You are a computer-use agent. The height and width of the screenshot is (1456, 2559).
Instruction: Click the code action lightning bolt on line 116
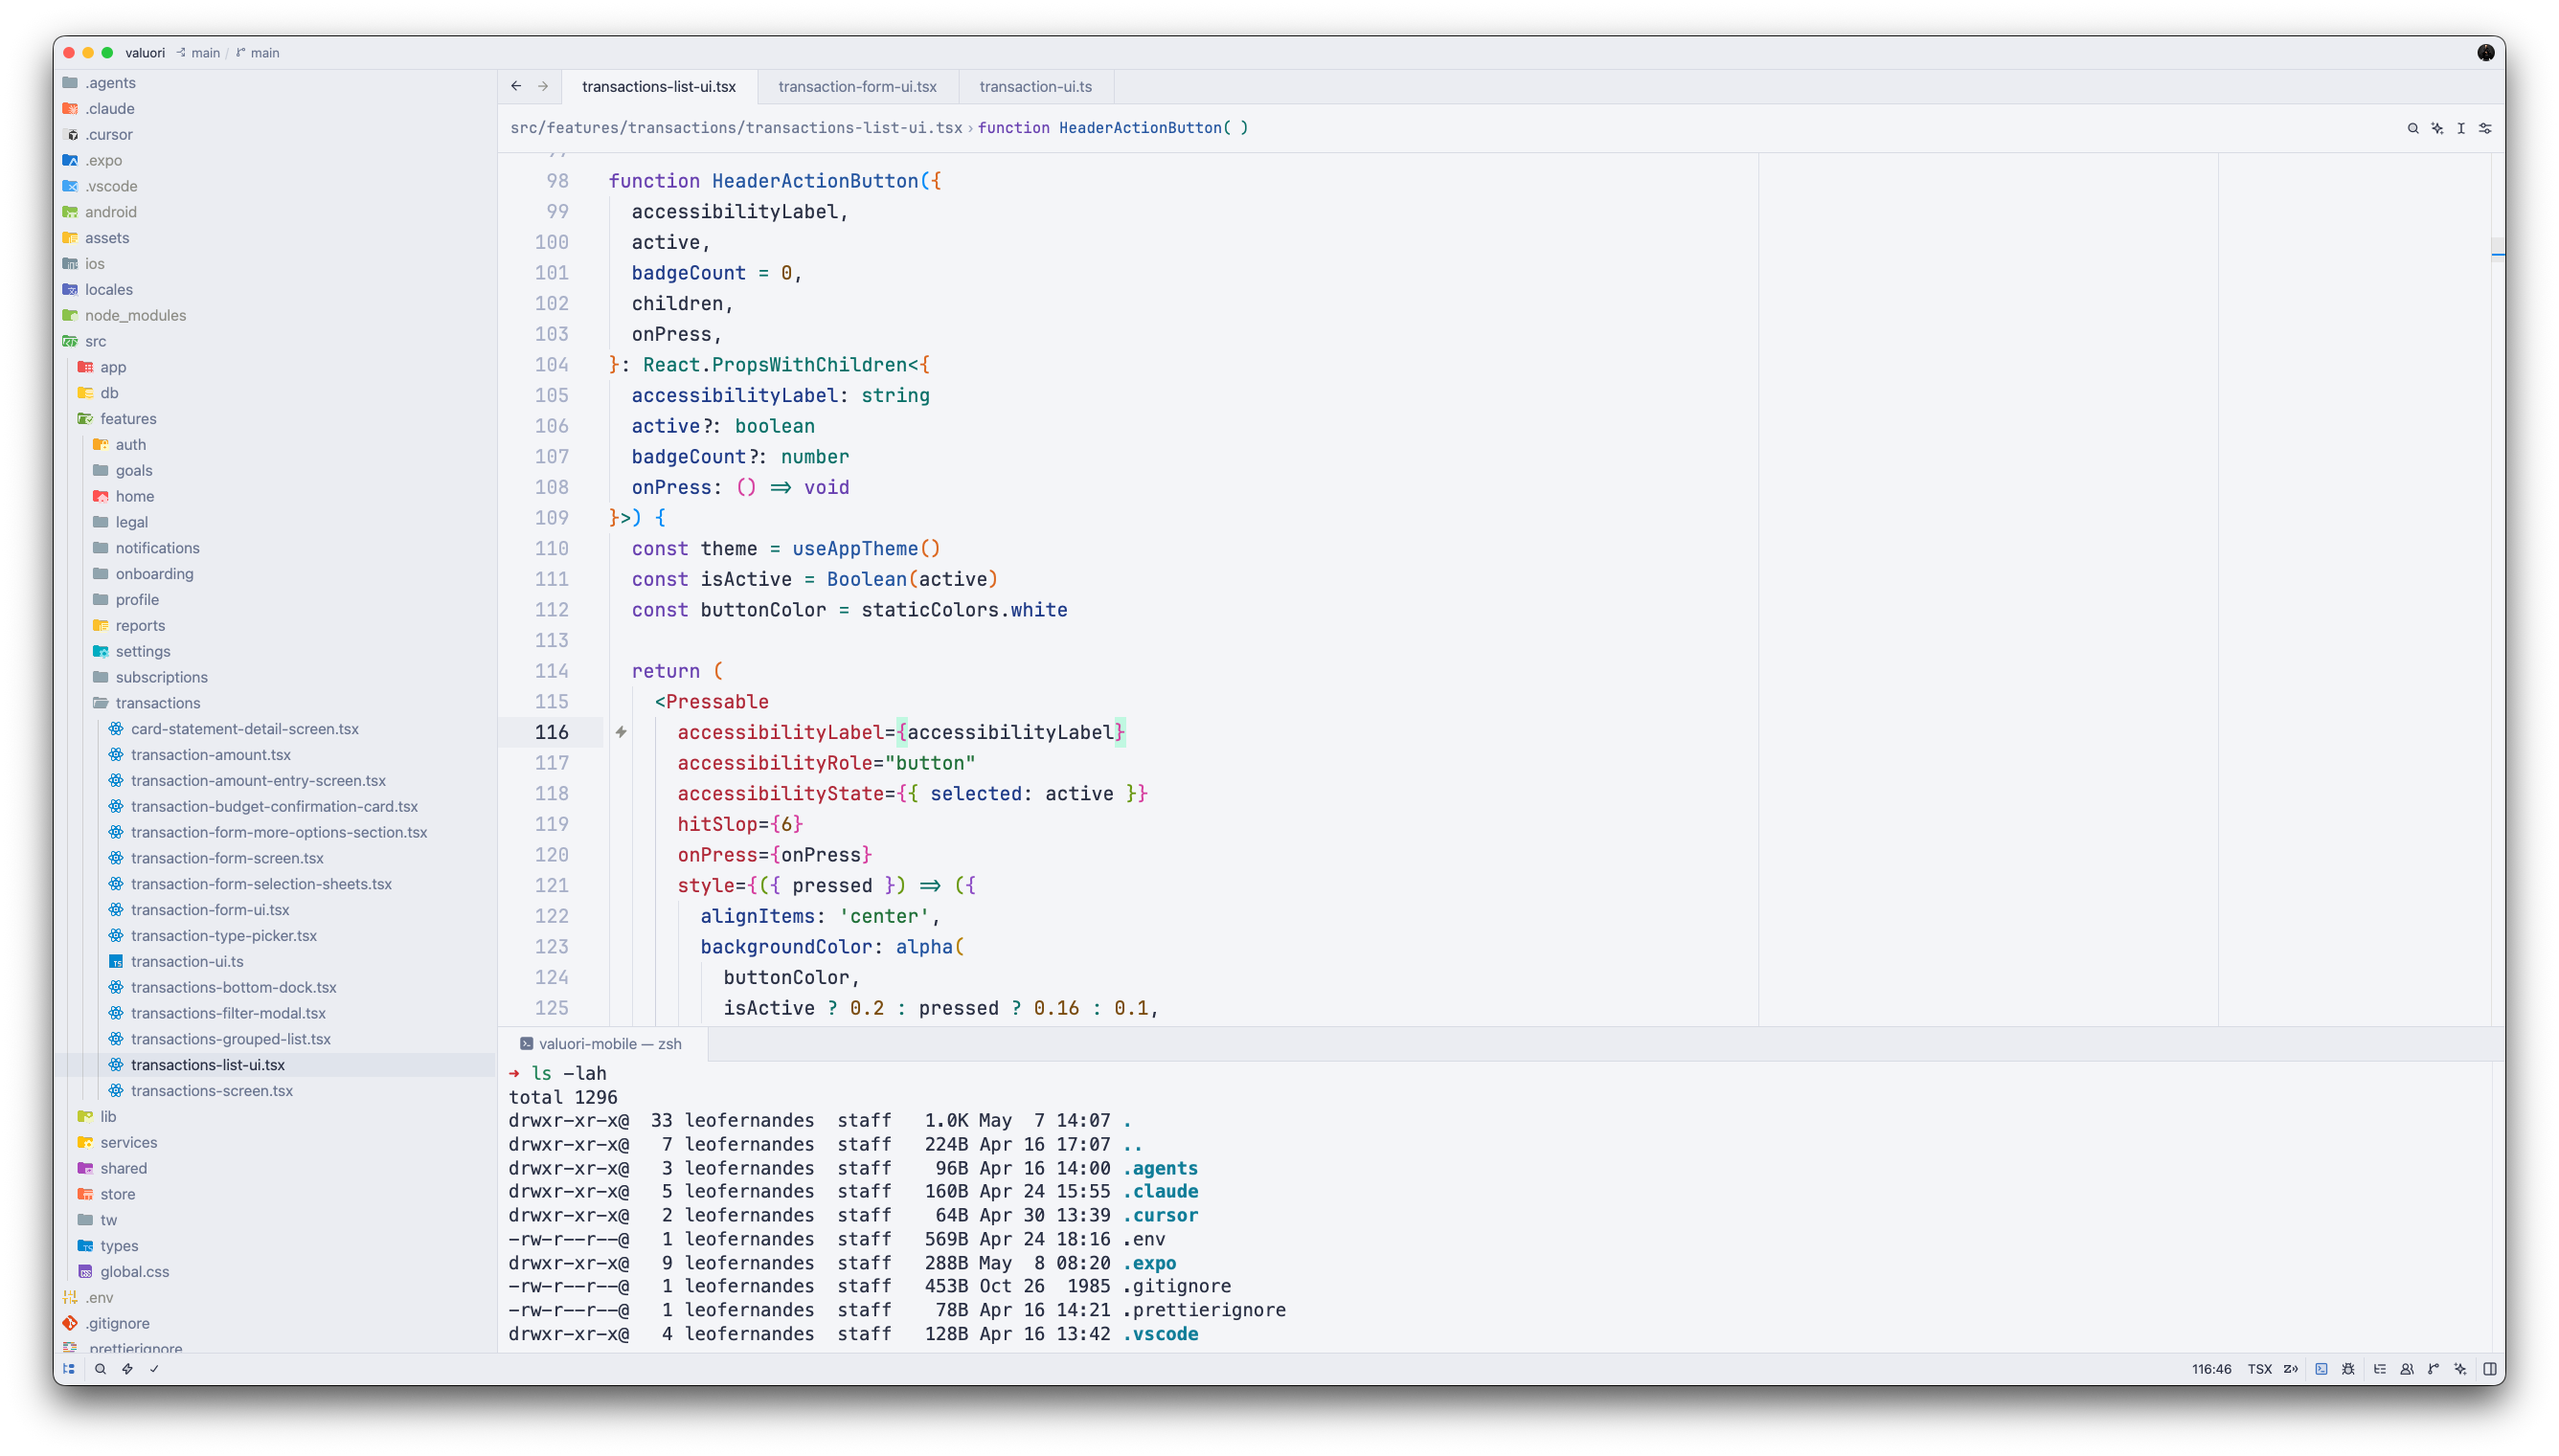click(622, 732)
